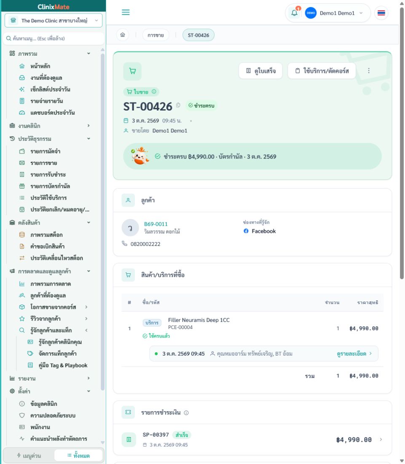The image size is (405, 464).
Task: Go to home via breadcrumb house icon
Action: [123, 35]
